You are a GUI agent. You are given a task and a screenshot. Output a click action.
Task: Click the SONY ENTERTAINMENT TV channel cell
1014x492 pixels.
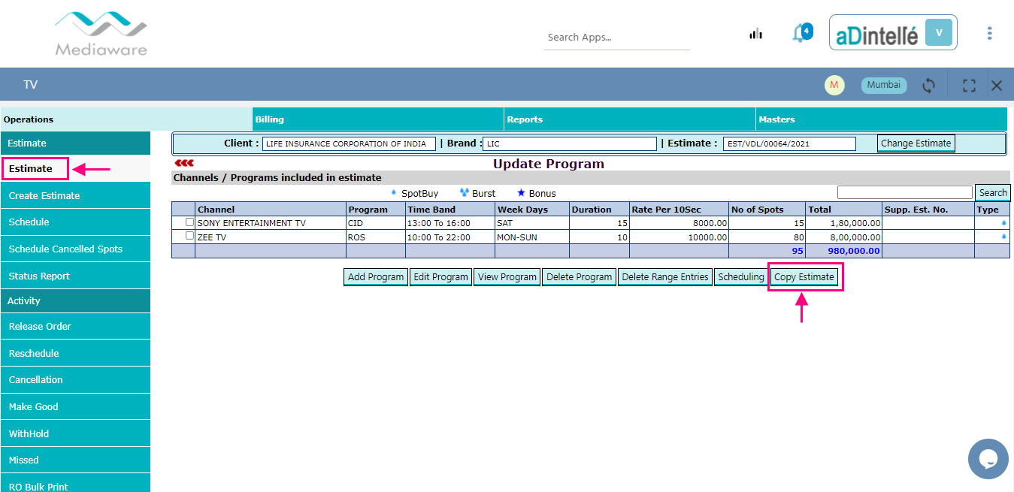[271, 223]
